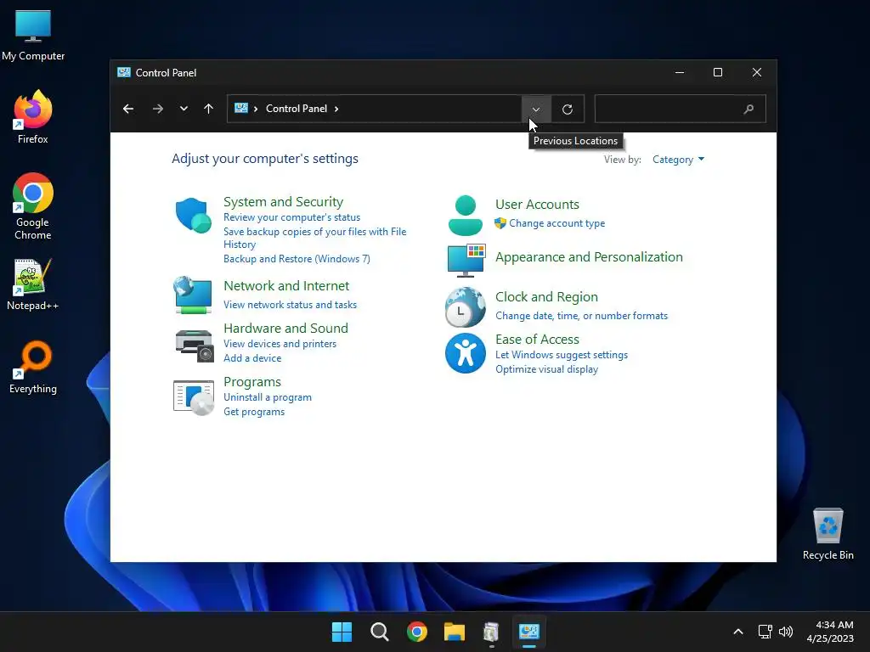Open the Programs disc icon

(194, 397)
